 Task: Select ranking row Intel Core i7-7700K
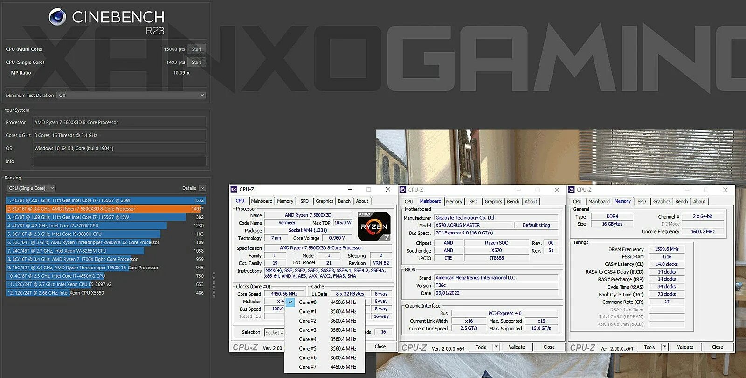click(x=106, y=226)
